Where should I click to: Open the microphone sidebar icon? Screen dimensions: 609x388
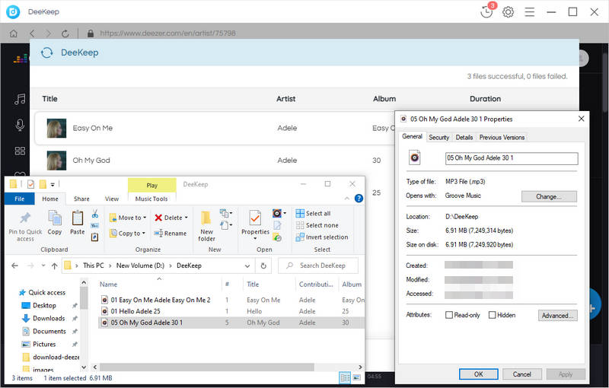(20, 125)
